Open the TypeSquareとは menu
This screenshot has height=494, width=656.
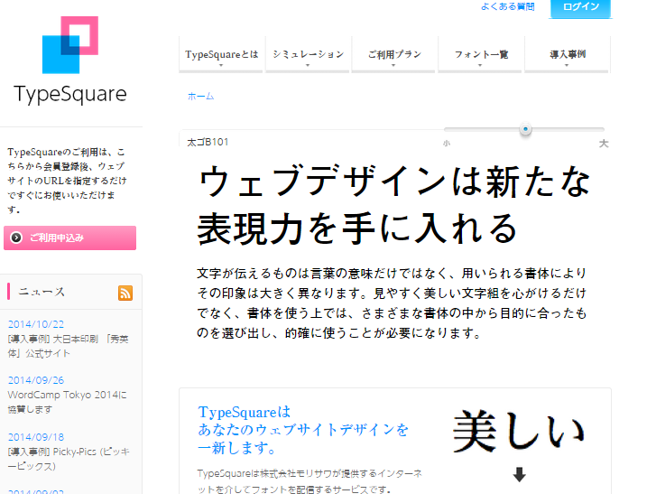[x=221, y=54]
